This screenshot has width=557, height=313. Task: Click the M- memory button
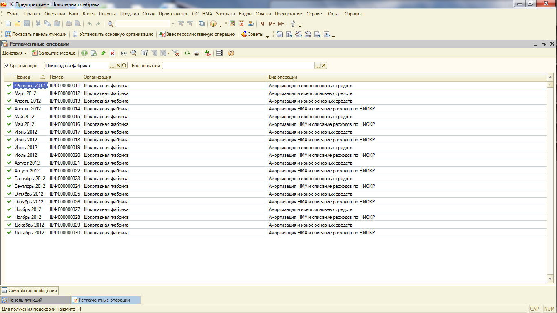click(x=281, y=24)
